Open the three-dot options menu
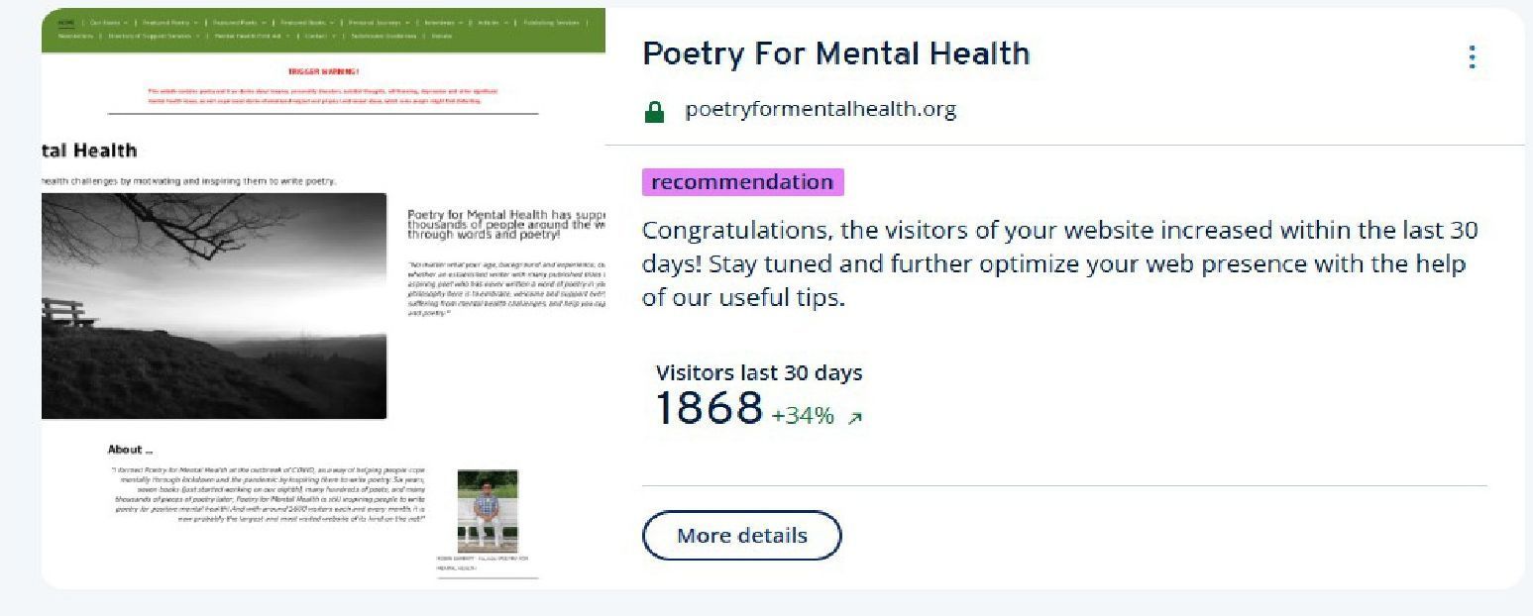Screen dimensions: 1533x616 pyautogui.click(x=1472, y=57)
